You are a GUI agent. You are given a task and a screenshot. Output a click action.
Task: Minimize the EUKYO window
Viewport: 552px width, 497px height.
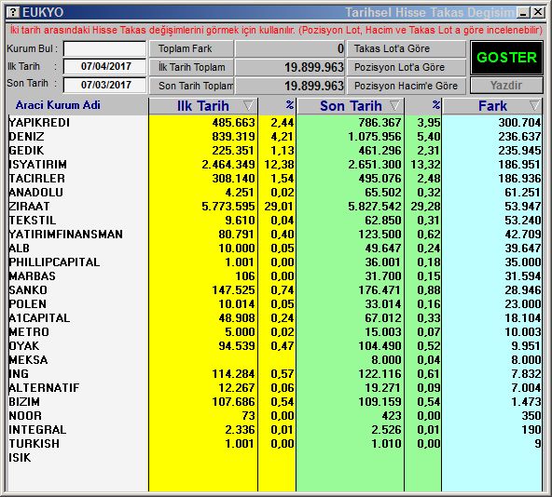(x=523, y=13)
